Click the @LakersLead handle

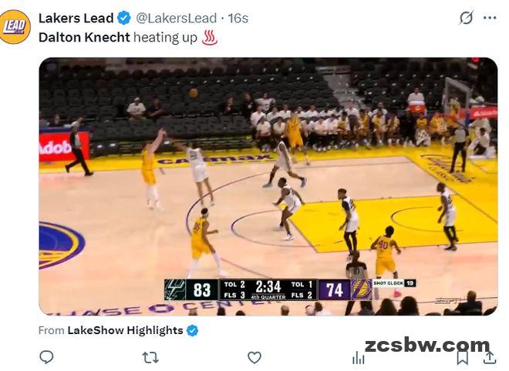pos(176,18)
